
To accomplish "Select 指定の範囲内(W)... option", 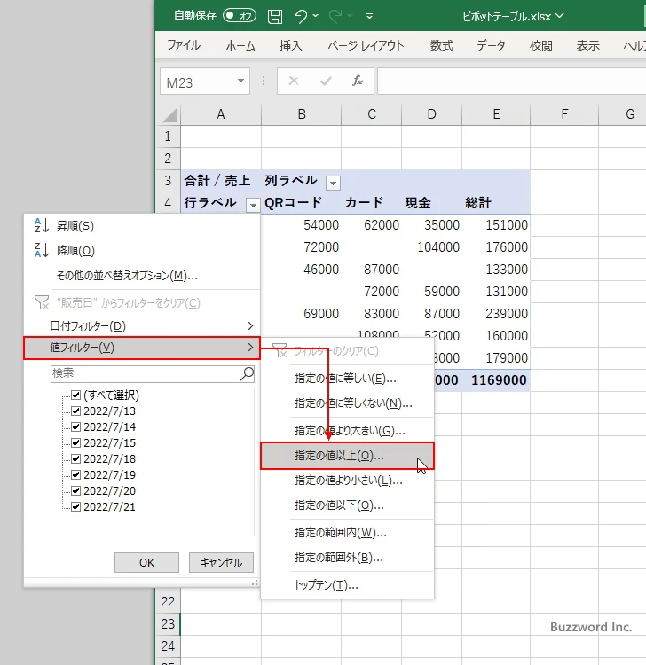I will pos(347,533).
